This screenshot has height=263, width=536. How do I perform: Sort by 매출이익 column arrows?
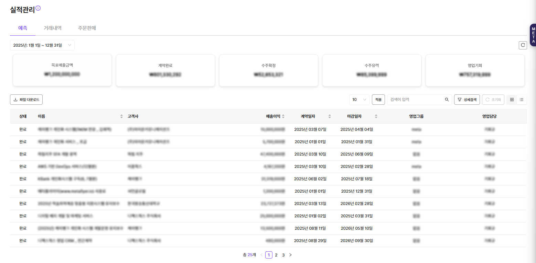point(283,116)
